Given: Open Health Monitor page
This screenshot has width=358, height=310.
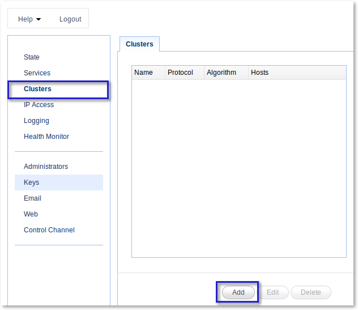Looking at the screenshot, I should coord(46,137).
